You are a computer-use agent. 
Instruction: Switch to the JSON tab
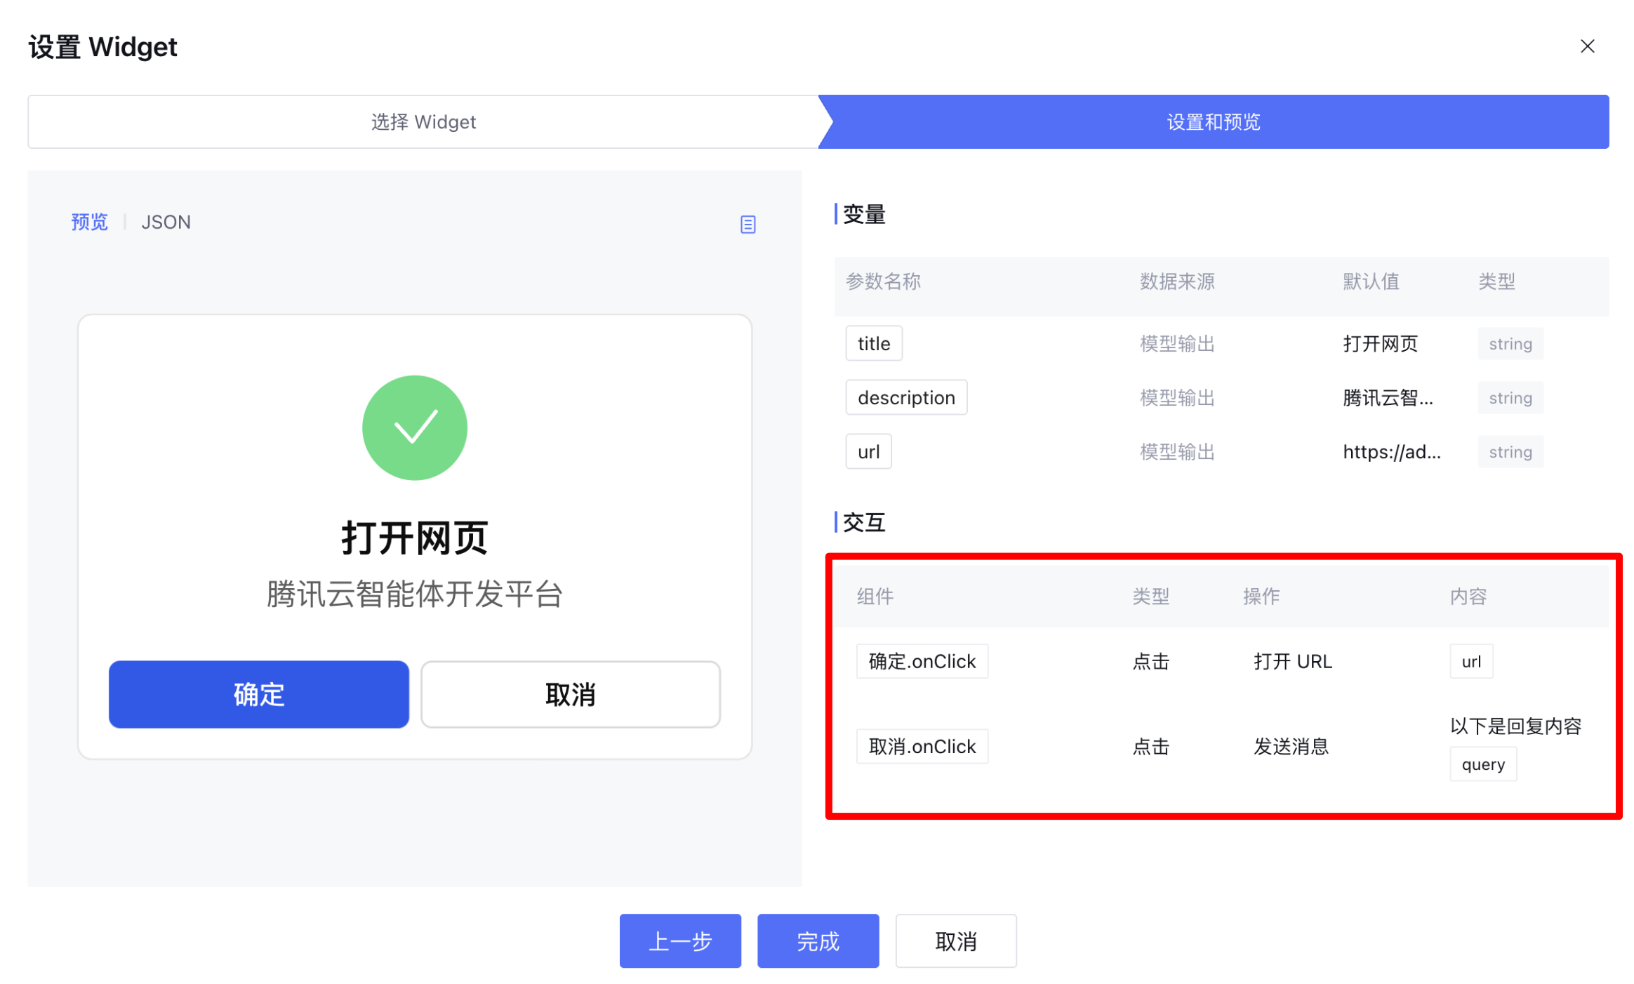(x=166, y=222)
